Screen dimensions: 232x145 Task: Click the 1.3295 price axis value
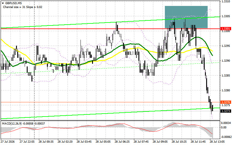click(225, 46)
